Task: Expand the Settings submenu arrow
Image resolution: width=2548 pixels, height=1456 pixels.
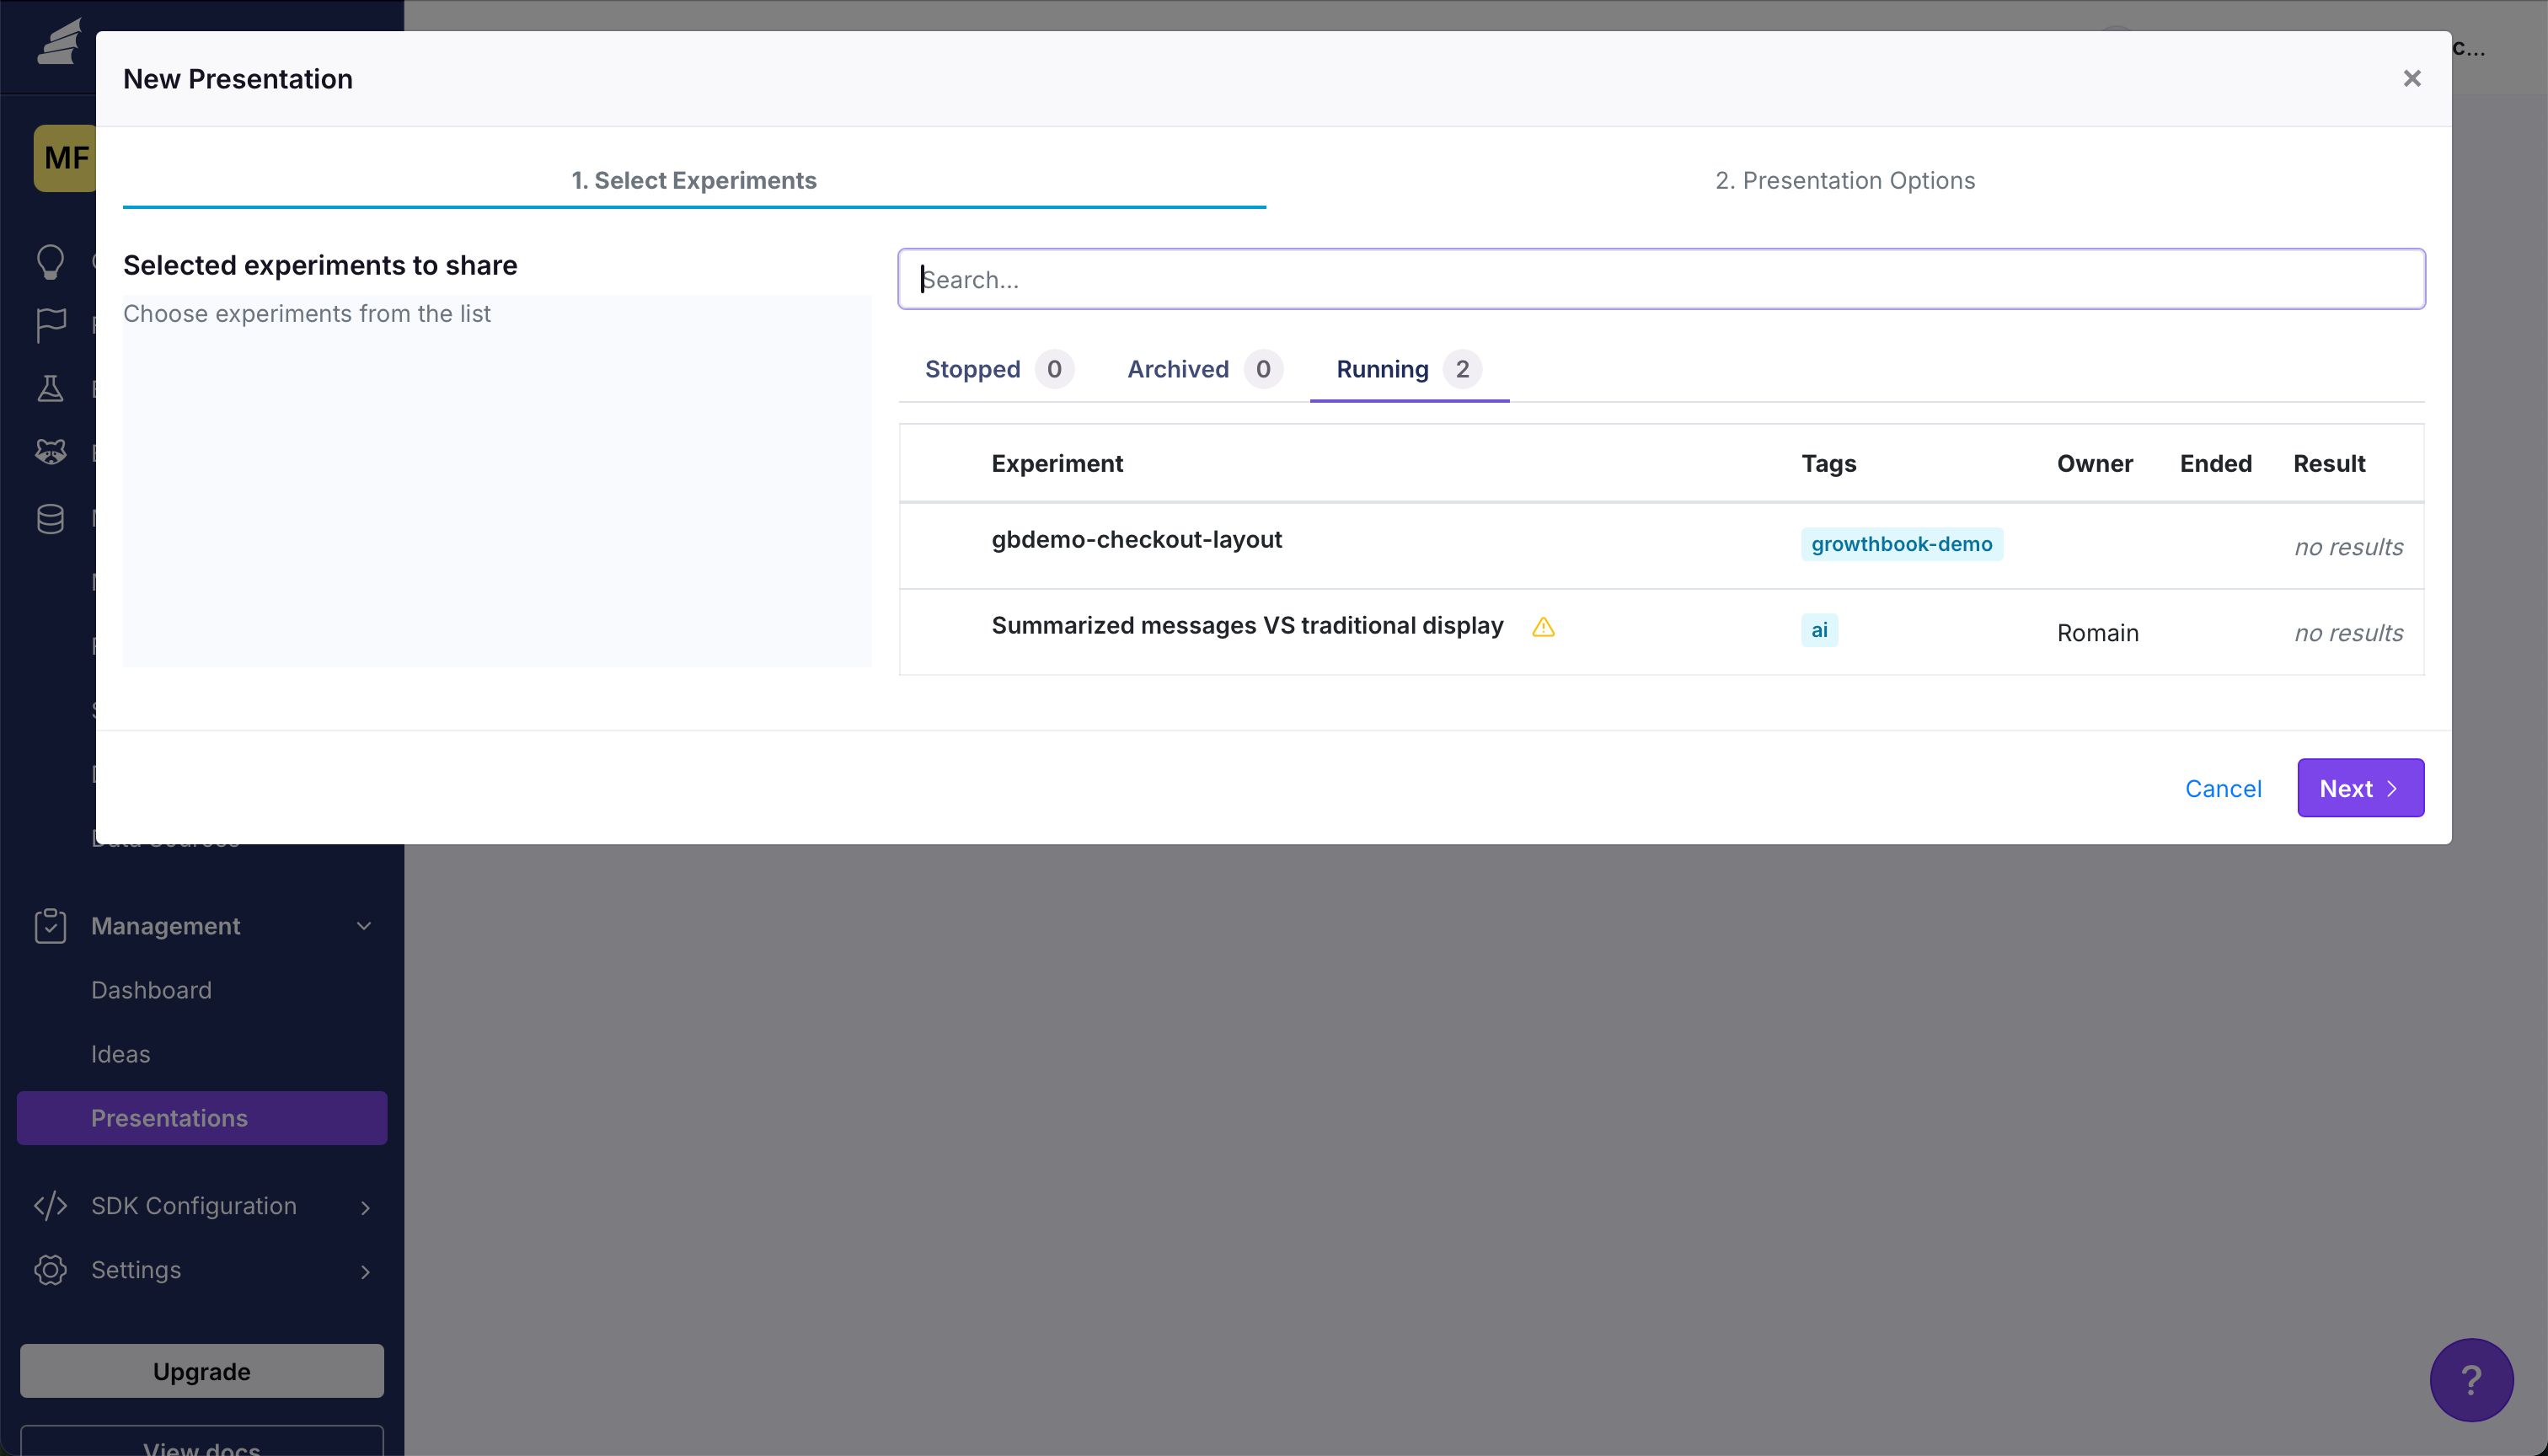Action: (x=365, y=1271)
